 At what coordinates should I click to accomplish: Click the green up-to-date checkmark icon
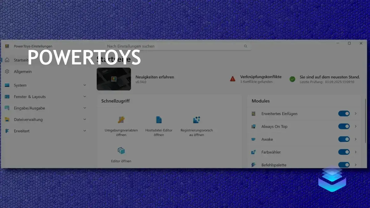(292, 79)
